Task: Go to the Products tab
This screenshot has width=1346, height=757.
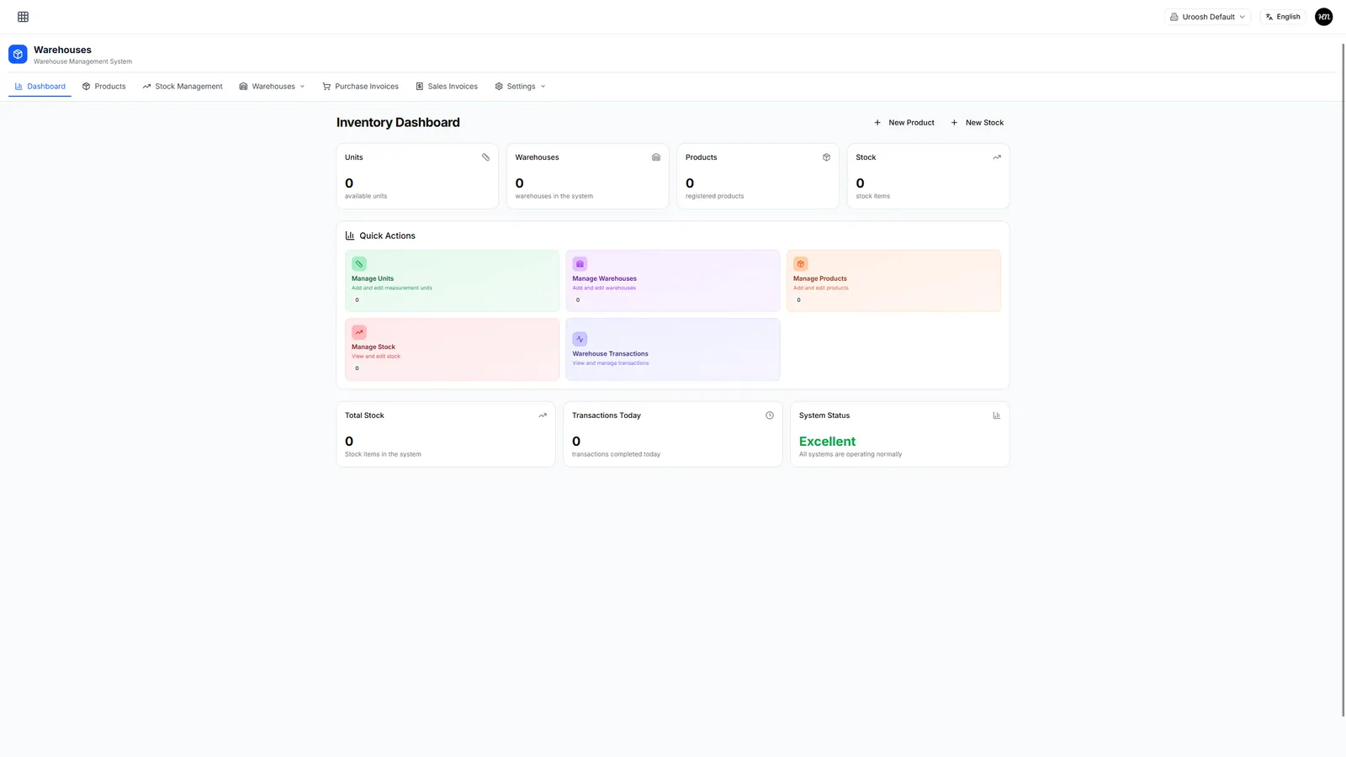Action: [x=104, y=87]
